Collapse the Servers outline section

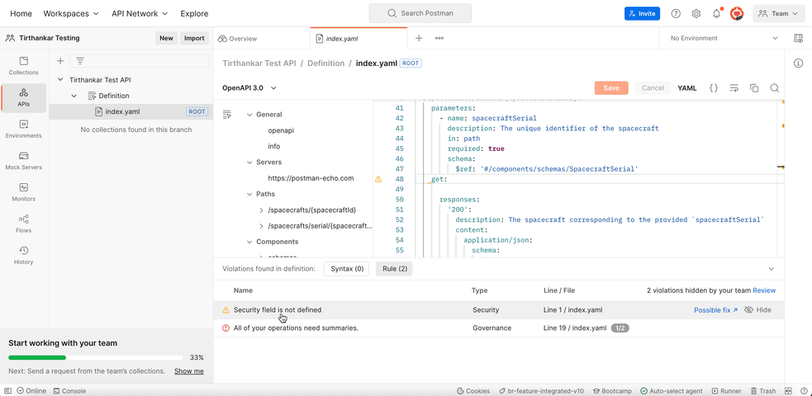(x=249, y=163)
